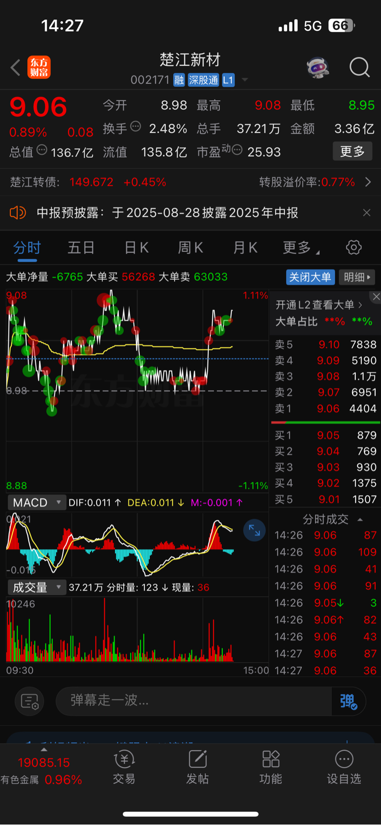The width and height of the screenshot is (381, 825).
Task: Expand 有色金属 index ticker 19085.15
Action: pos(44,762)
